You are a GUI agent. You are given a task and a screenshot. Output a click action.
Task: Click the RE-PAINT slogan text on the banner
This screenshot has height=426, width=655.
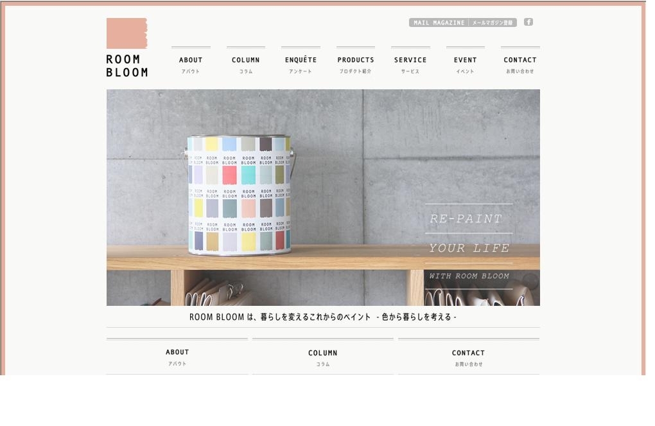pyautogui.click(x=466, y=218)
